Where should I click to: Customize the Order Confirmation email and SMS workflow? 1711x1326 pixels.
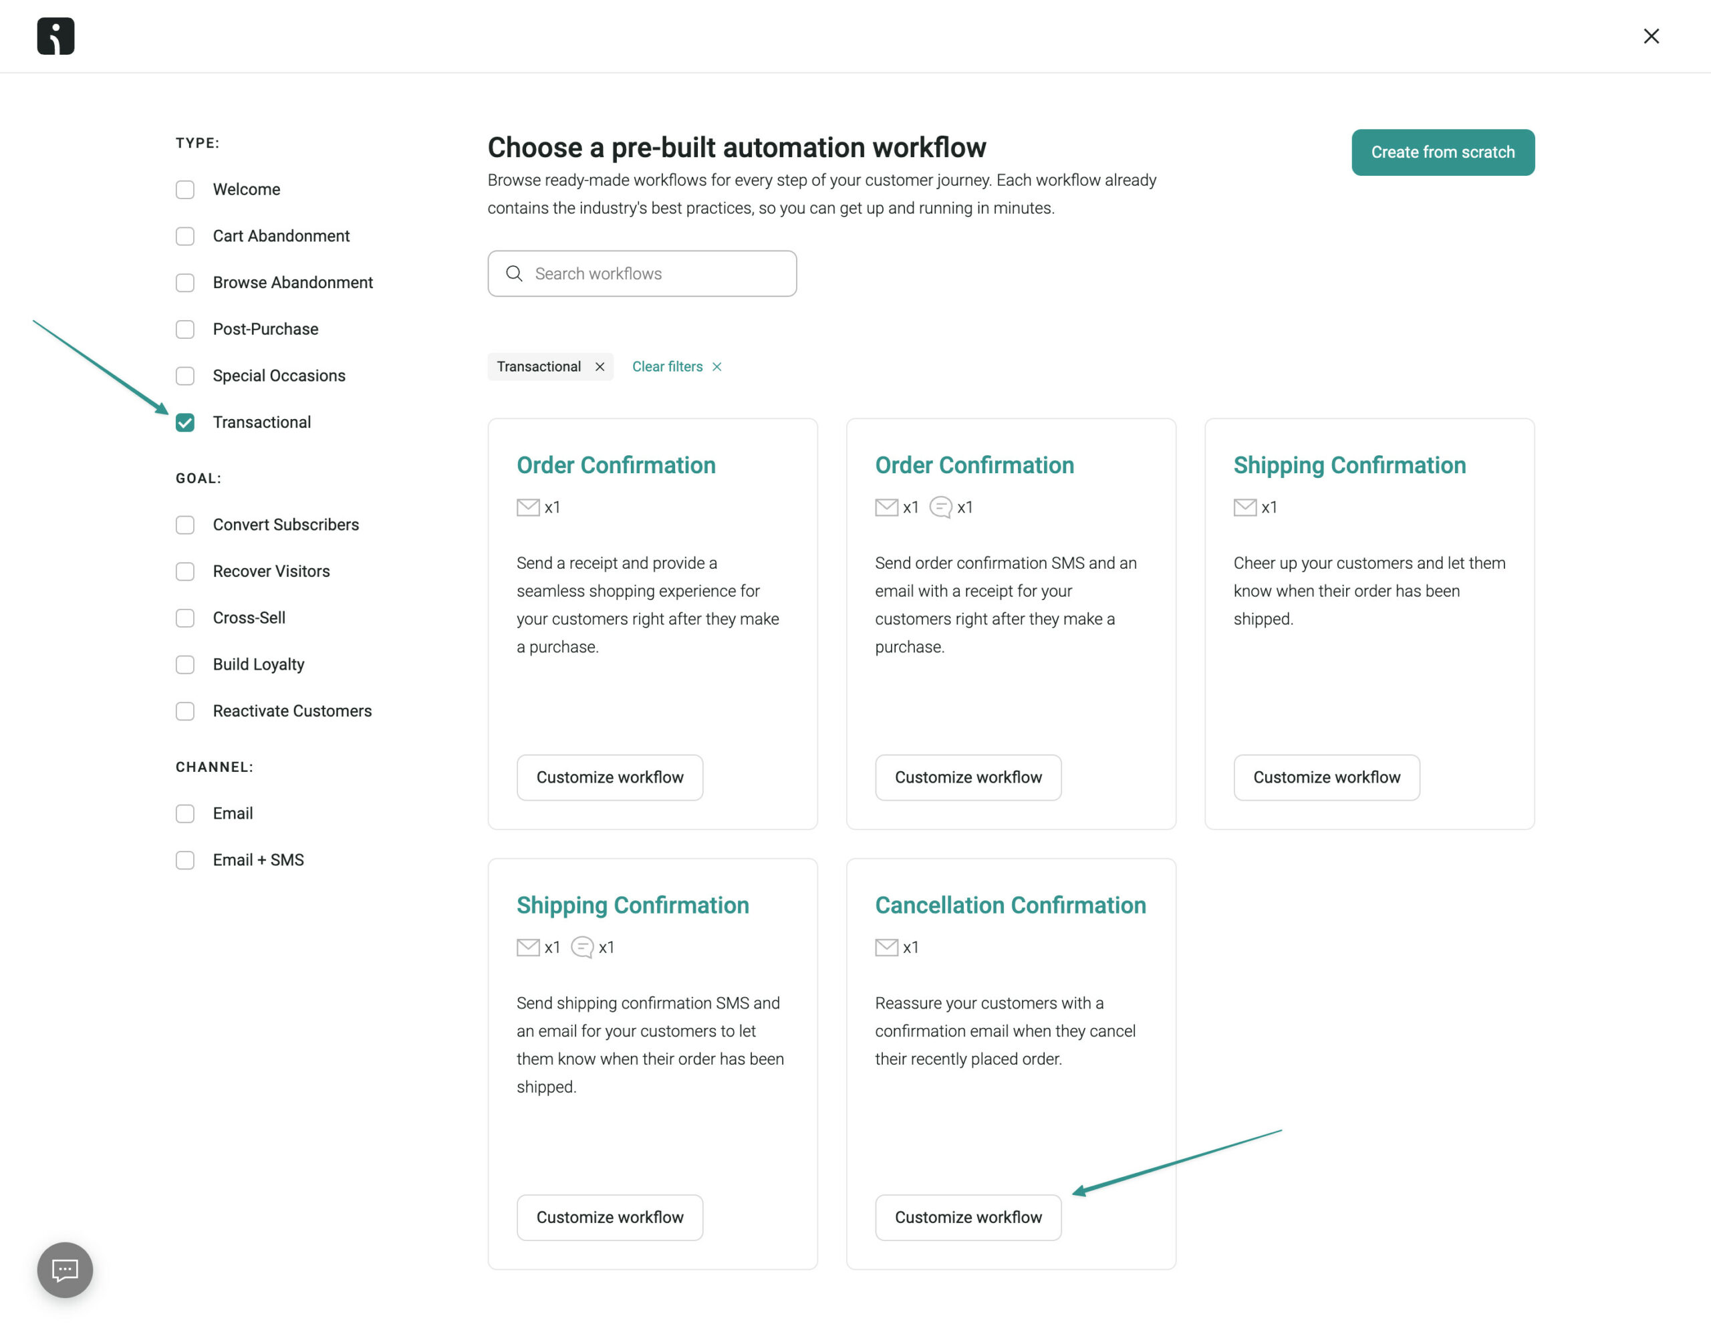(968, 777)
